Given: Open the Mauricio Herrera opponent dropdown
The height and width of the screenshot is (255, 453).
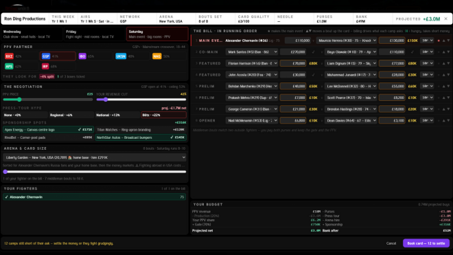Looking at the screenshot, I should (347, 41).
